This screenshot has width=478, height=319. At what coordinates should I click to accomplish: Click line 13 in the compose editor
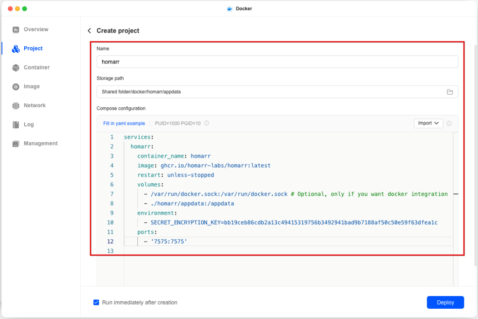coord(280,251)
